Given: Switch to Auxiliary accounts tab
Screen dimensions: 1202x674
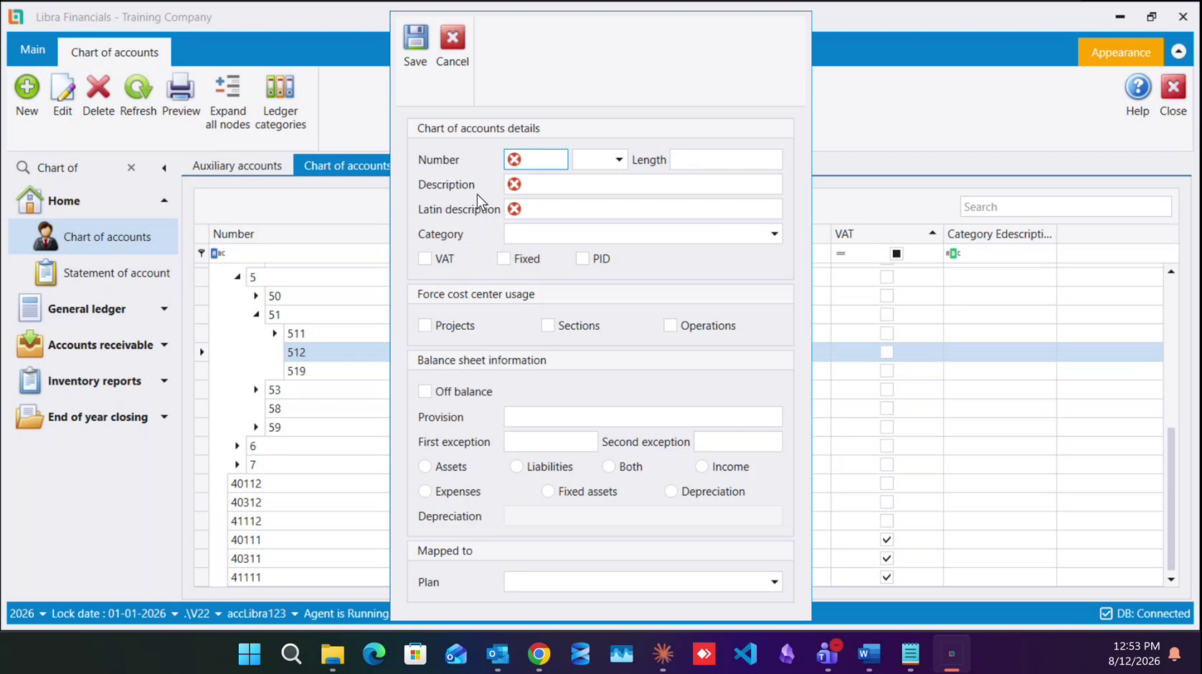Looking at the screenshot, I should pos(237,166).
